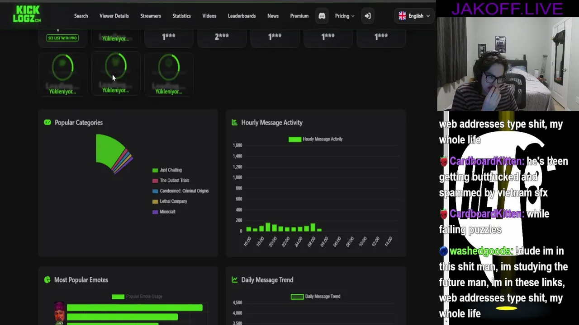This screenshot has height=325, width=579.
Task: Click the Daily Message Trend icon
Action: click(x=234, y=280)
